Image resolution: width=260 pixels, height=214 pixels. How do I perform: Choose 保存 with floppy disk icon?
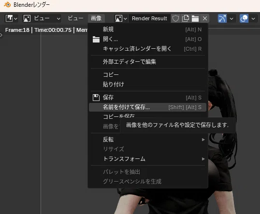click(x=147, y=98)
